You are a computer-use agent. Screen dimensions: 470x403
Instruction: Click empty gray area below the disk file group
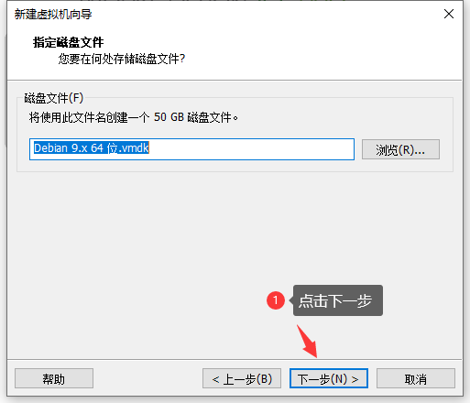153,245
